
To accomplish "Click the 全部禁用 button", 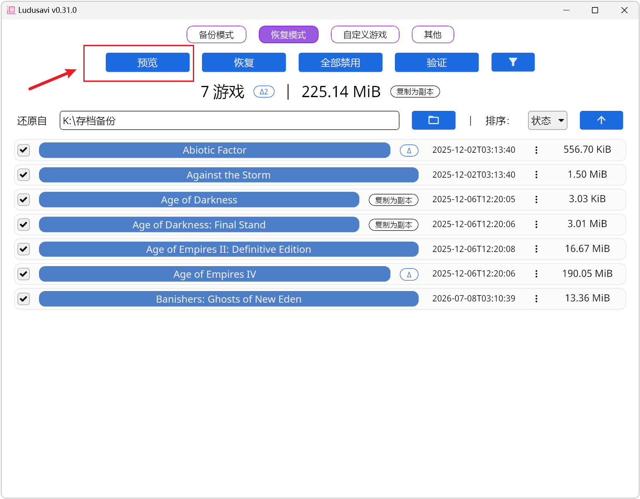I will [341, 62].
